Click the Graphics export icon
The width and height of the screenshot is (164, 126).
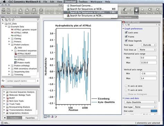click(x=34, y=11)
